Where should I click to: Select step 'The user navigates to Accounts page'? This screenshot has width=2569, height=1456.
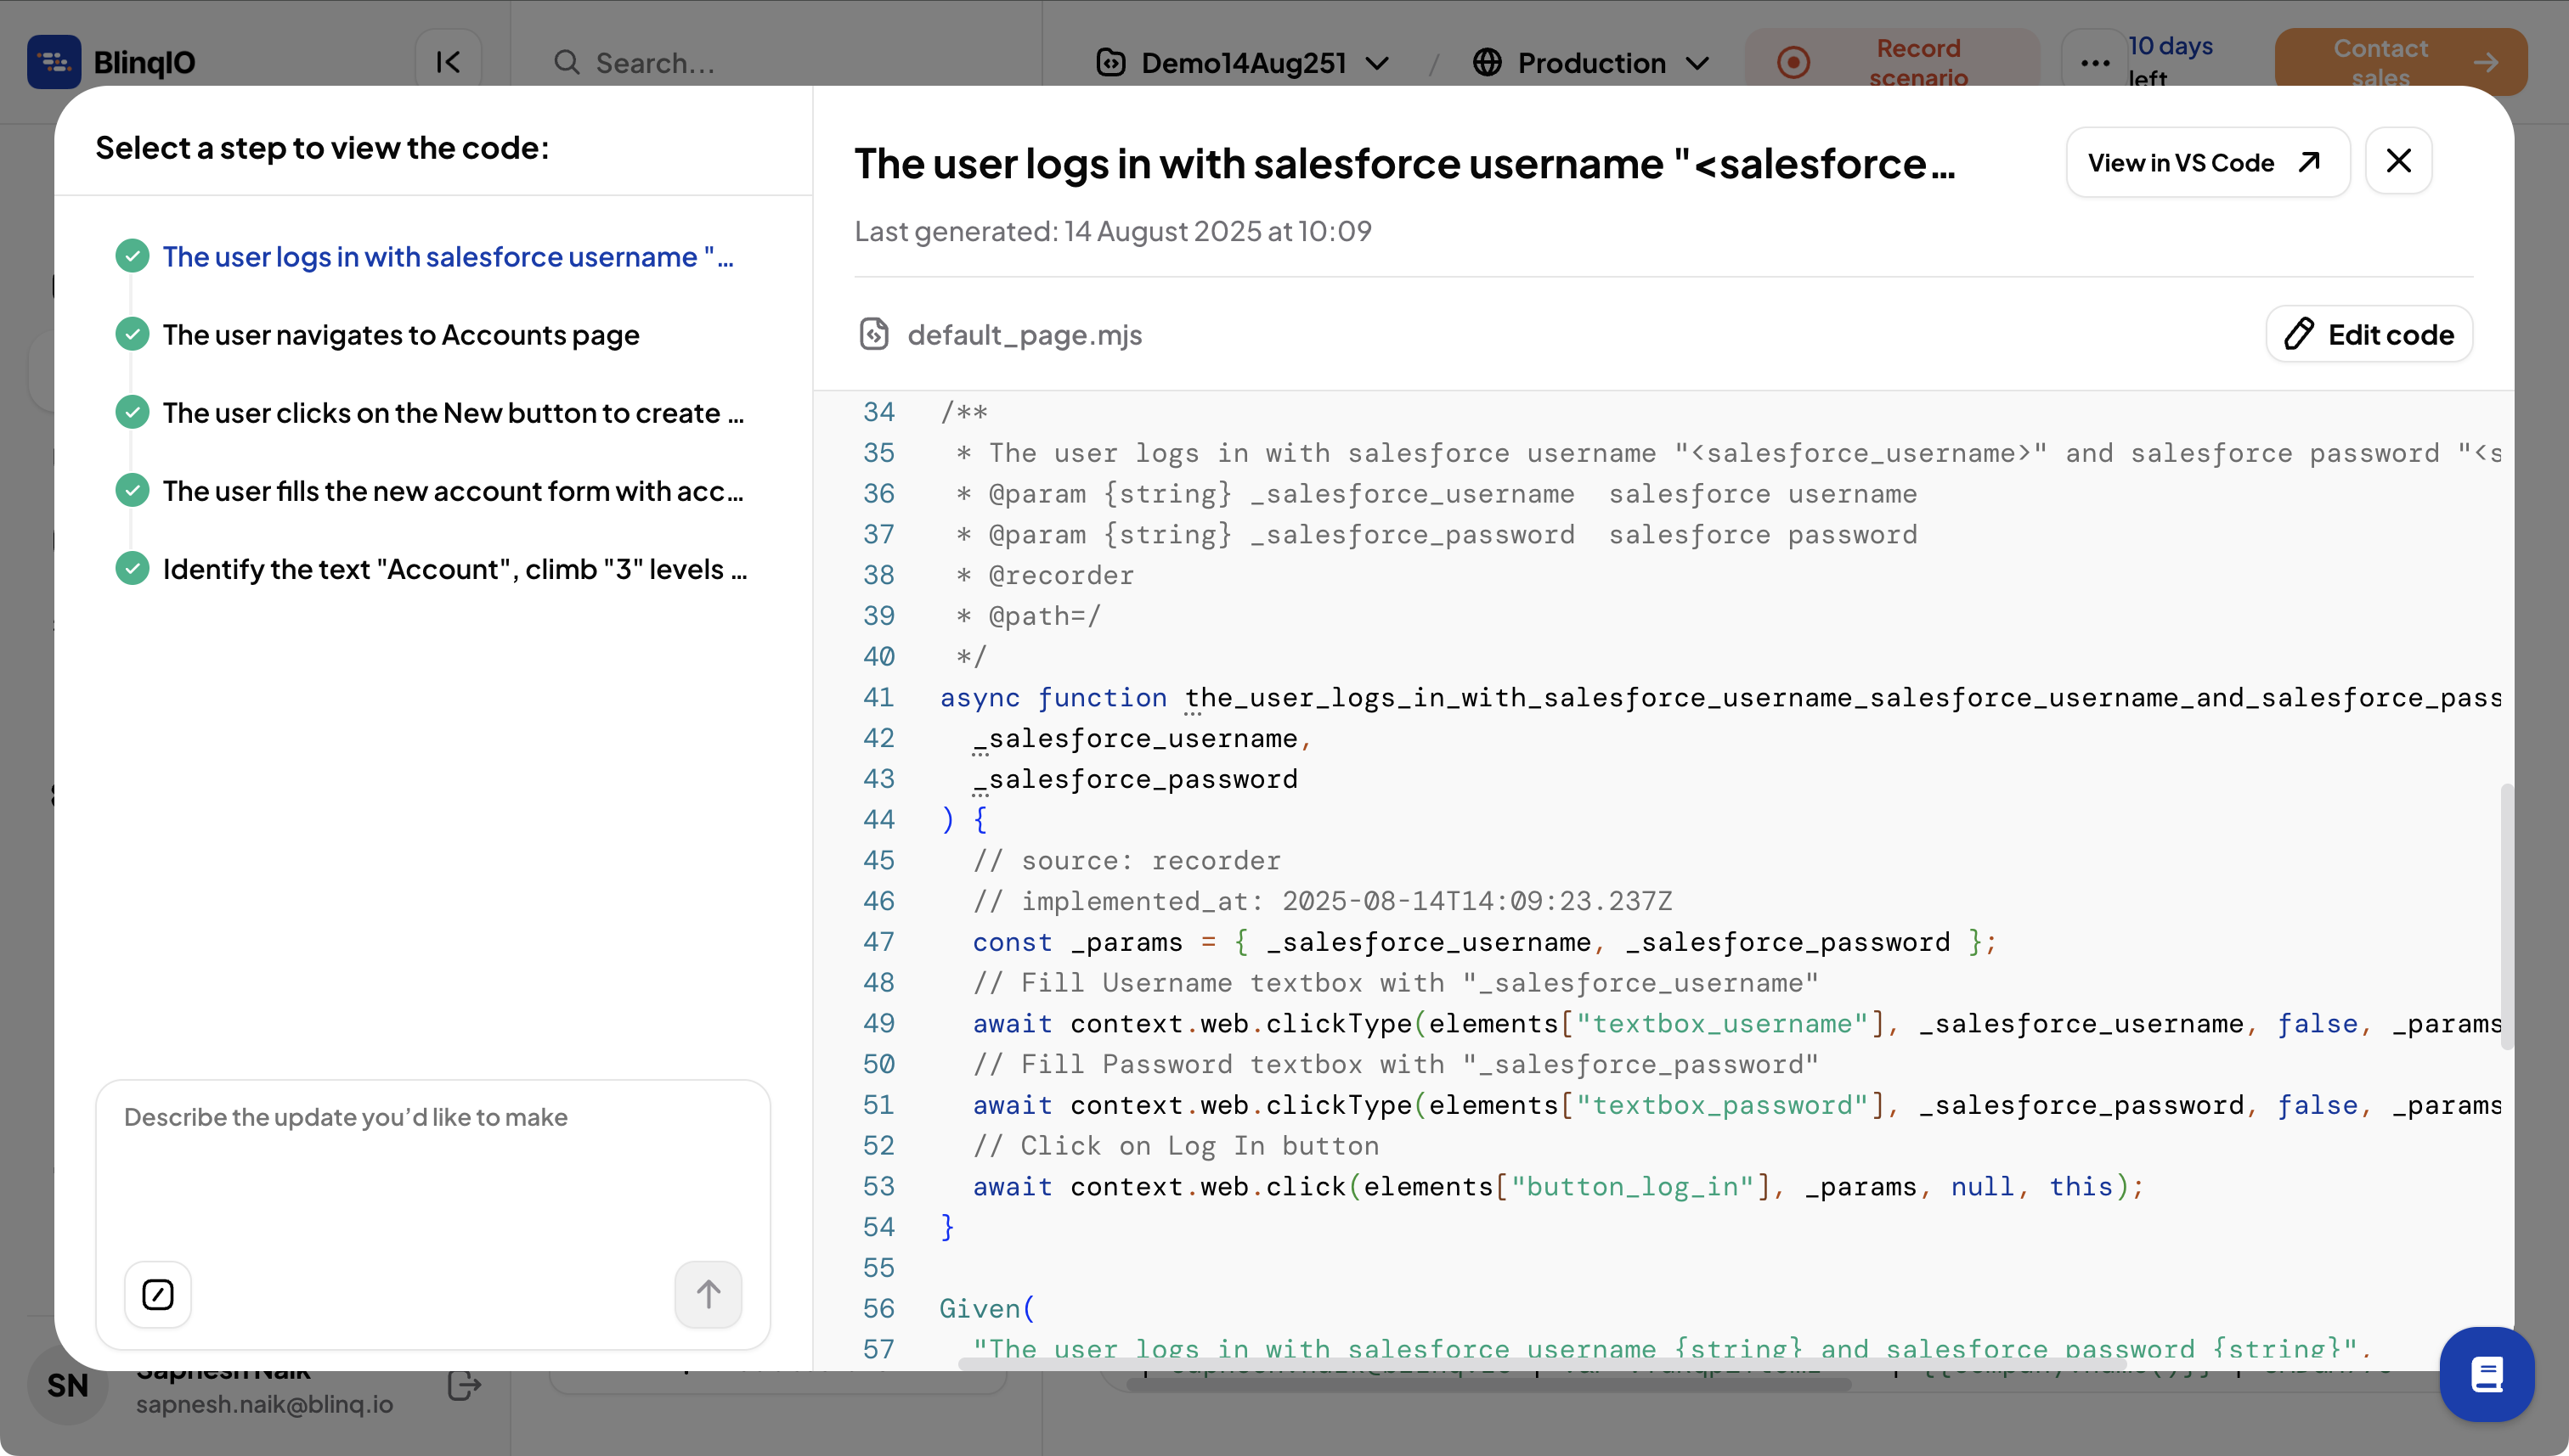400,335
